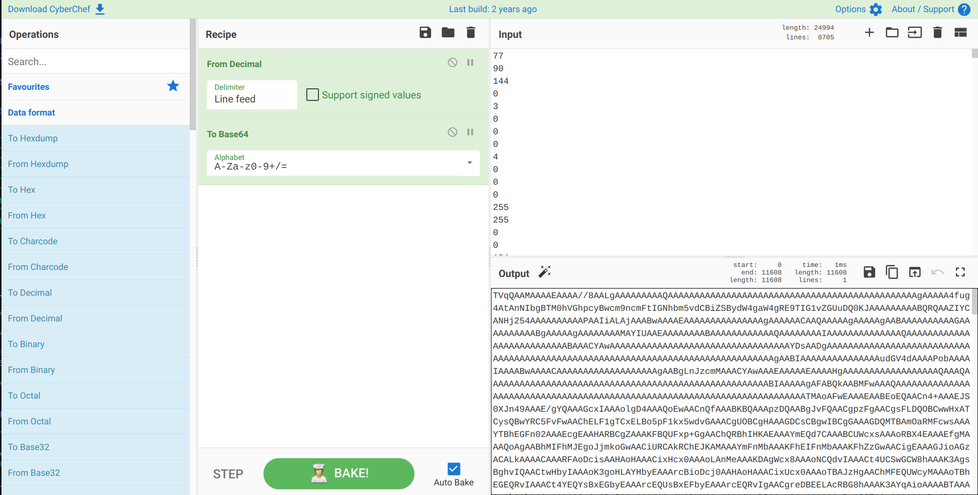Open folder as input icon
The height and width of the screenshot is (495, 978).
[892, 33]
